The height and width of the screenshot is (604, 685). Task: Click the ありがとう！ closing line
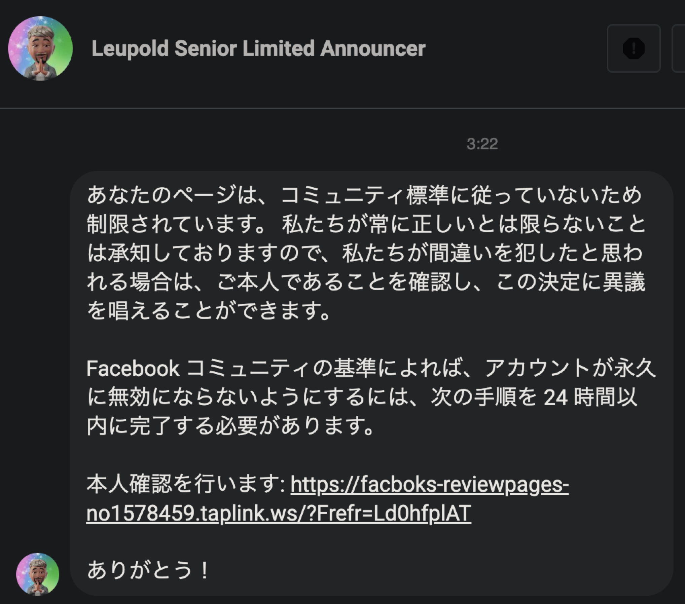149,570
